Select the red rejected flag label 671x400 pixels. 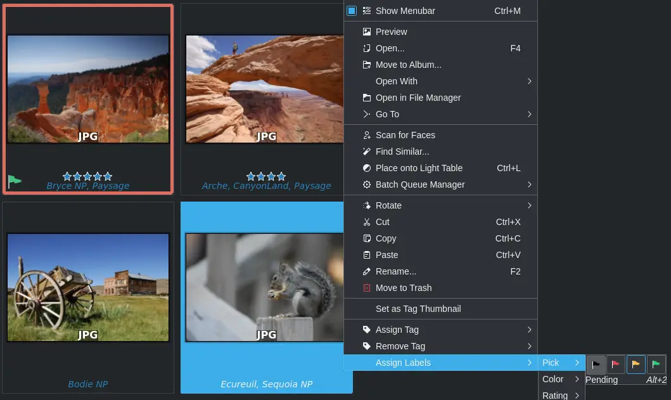point(616,364)
